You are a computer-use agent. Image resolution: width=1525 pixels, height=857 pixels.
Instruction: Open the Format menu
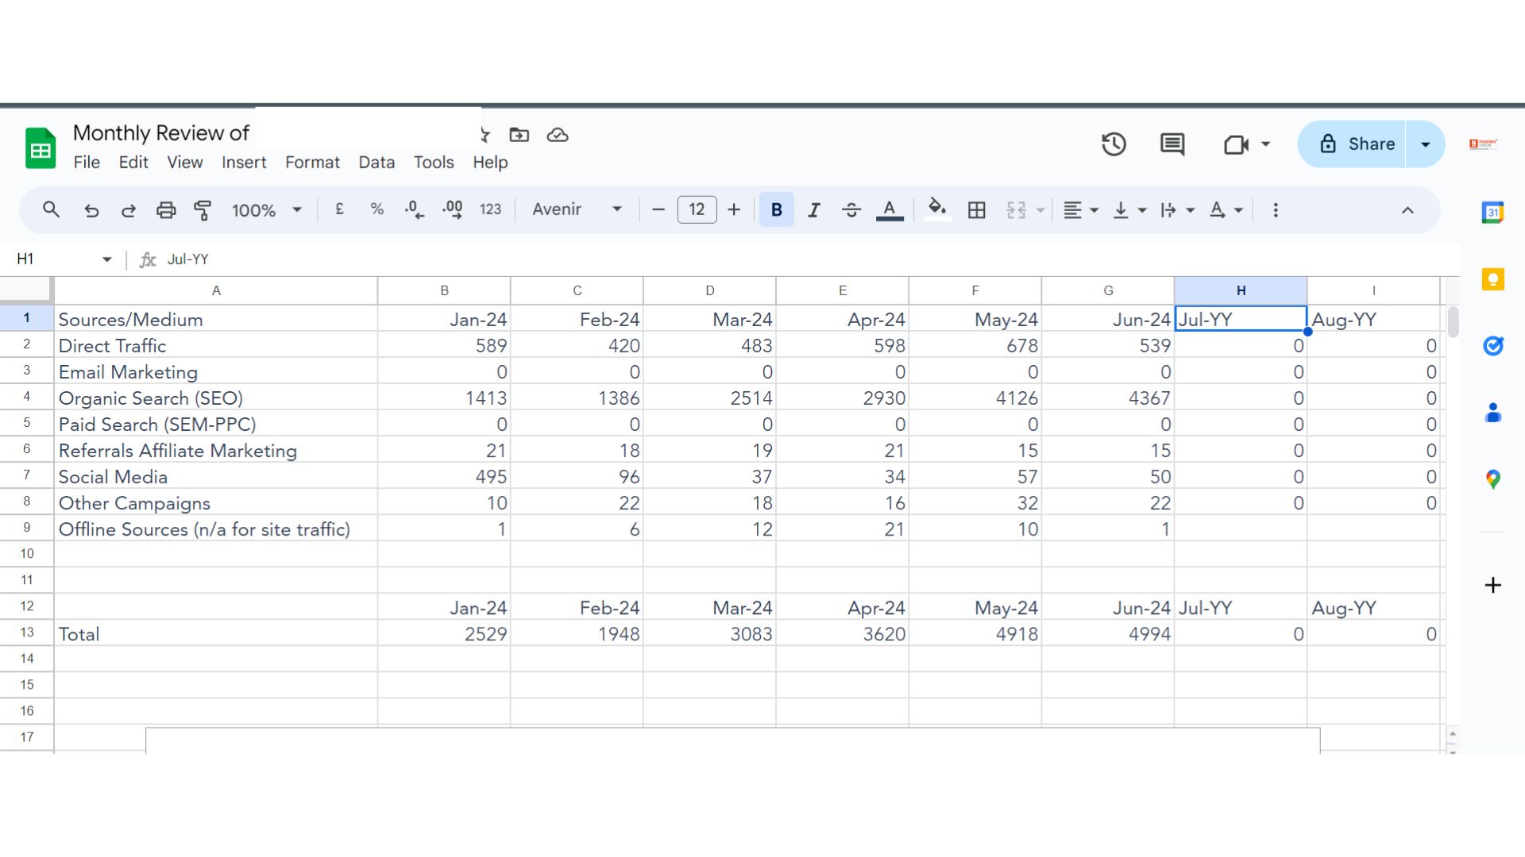pyautogui.click(x=312, y=163)
